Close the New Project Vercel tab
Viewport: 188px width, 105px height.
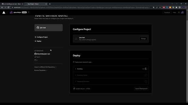pos(46,4)
